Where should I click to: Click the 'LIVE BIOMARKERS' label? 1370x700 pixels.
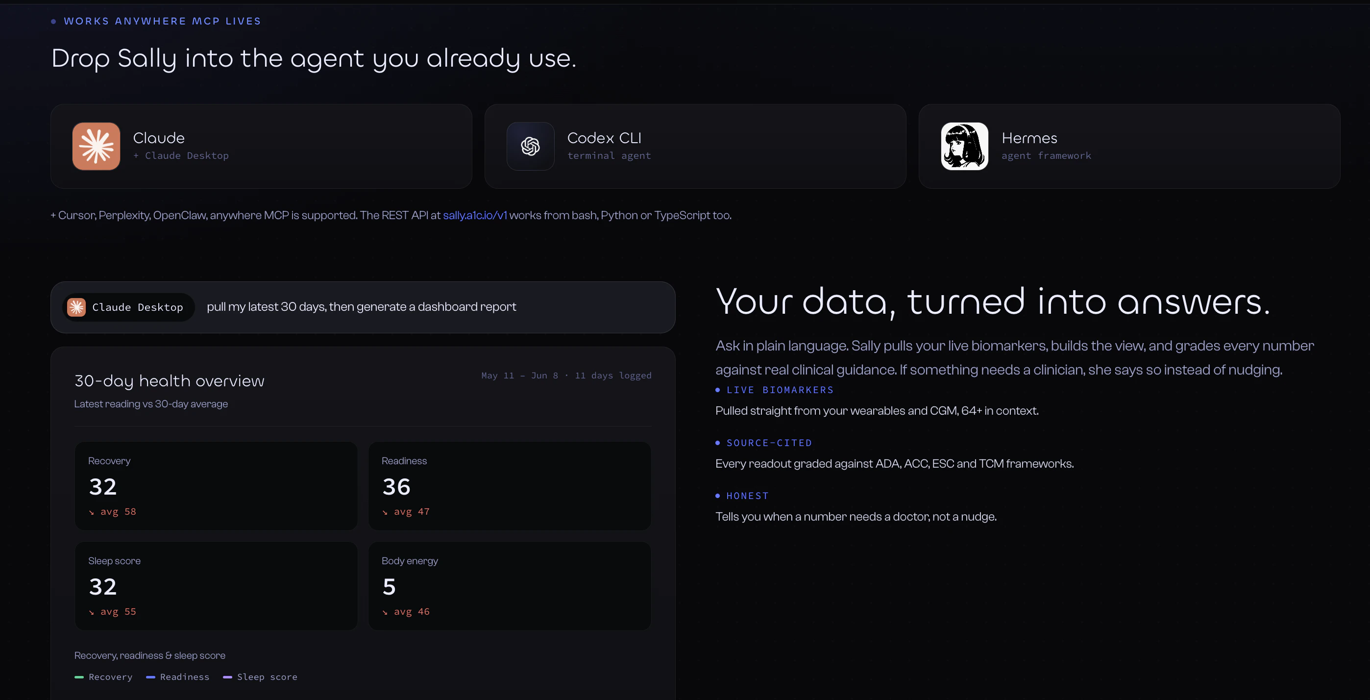click(x=780, y=390)
